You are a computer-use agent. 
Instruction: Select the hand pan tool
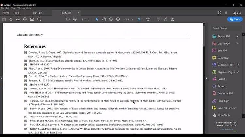pos(104,19)
